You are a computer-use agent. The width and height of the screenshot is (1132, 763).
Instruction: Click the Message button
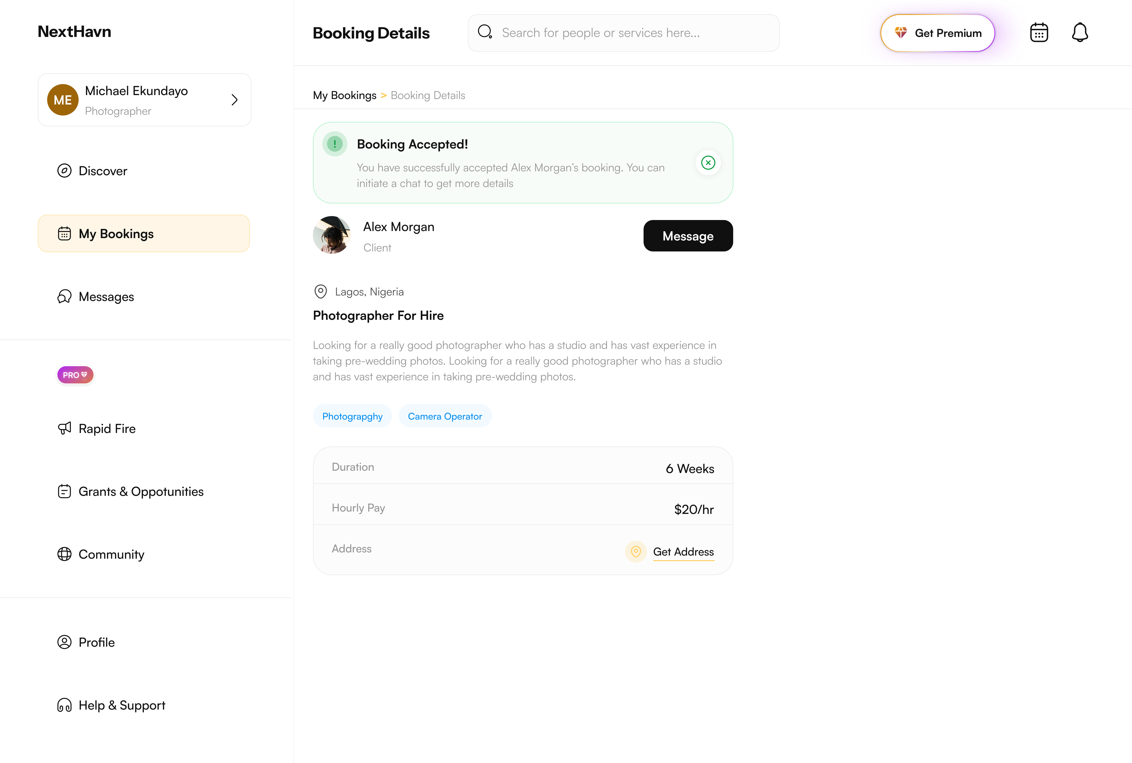[x=688, y=236]
